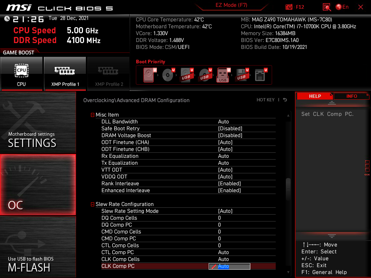Select the USB hard disk boot icon

point(187,75)
